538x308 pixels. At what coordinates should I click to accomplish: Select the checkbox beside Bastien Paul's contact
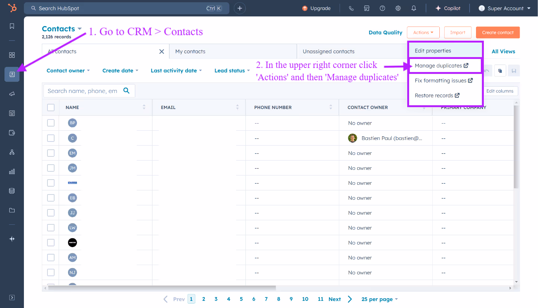coord(51,138)
